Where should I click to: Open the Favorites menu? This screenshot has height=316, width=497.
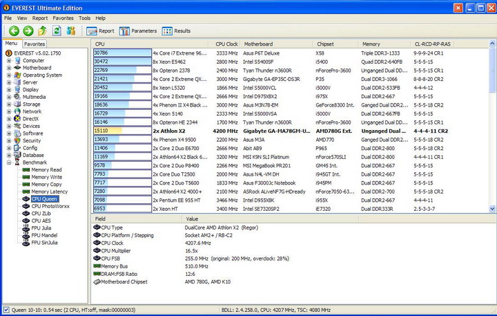63,18
